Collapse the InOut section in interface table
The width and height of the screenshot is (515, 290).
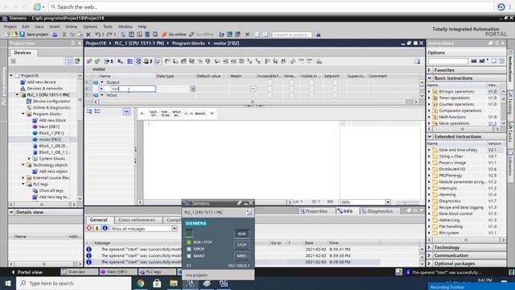pyautogui.click(x=102, y=95)
